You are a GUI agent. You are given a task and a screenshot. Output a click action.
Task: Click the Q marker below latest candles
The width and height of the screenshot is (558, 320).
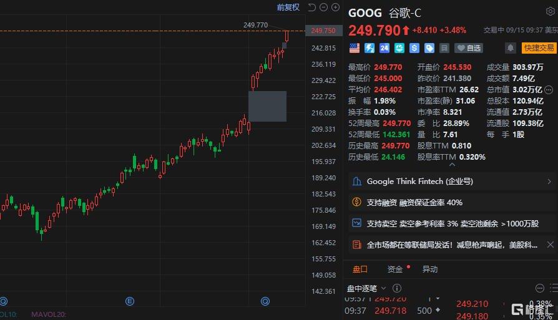click(x=265, y=301)
